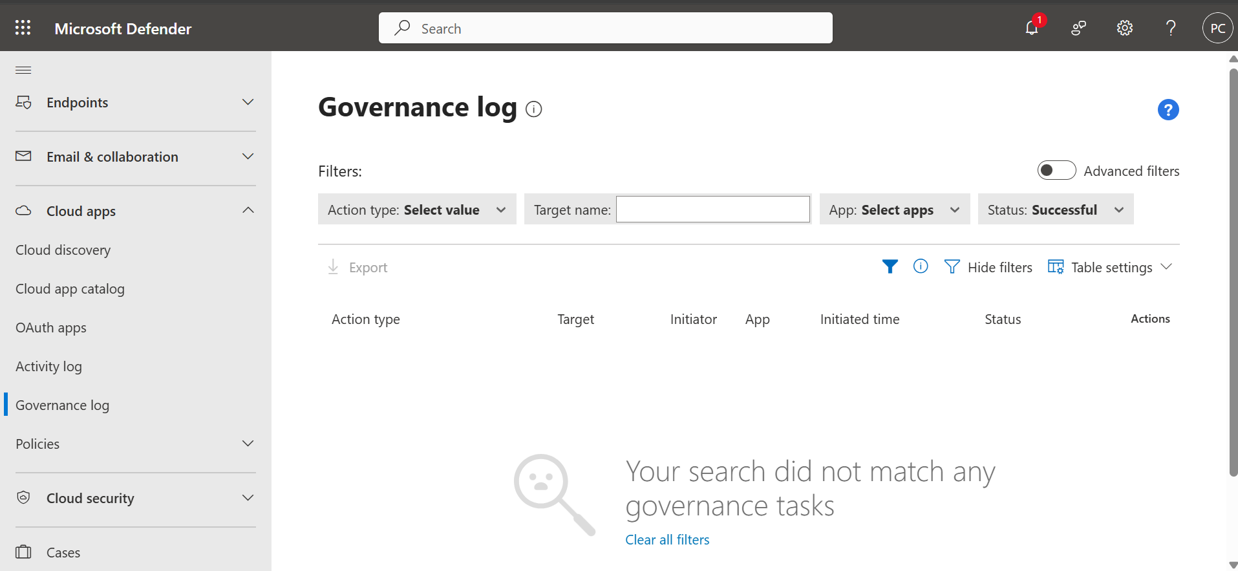The height and width of the screenshot is (571, 1238).
Task: Click the search magnifier icon
Action: click(402, 28)
